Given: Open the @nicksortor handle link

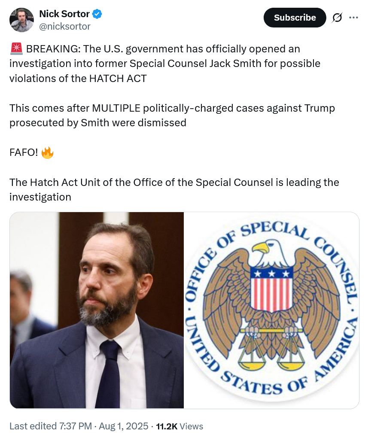Looking at the screenshot, I should (65, 27).
